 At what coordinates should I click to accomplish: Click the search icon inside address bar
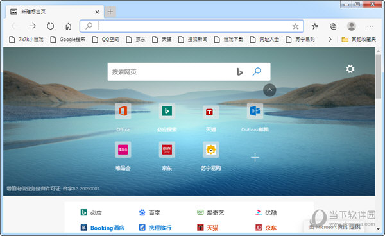tap(89, 26)
